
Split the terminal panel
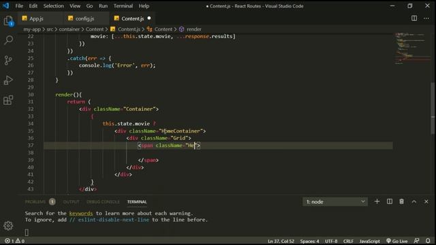coord(389,201)
